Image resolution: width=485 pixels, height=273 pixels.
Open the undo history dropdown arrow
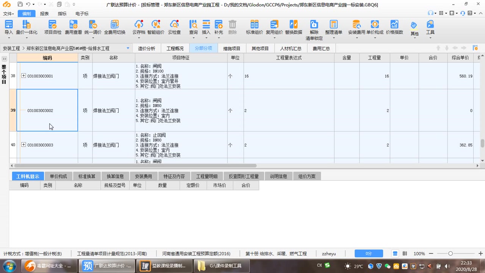(x=34, y=5)
